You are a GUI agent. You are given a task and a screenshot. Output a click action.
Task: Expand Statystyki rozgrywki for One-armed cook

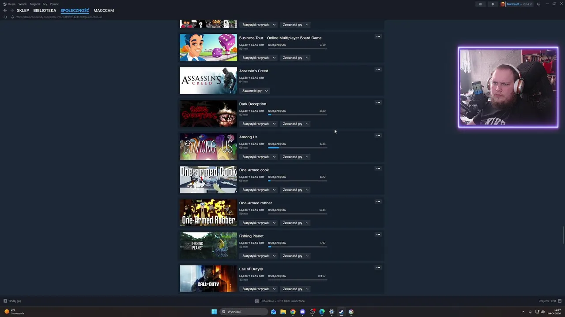259,190
